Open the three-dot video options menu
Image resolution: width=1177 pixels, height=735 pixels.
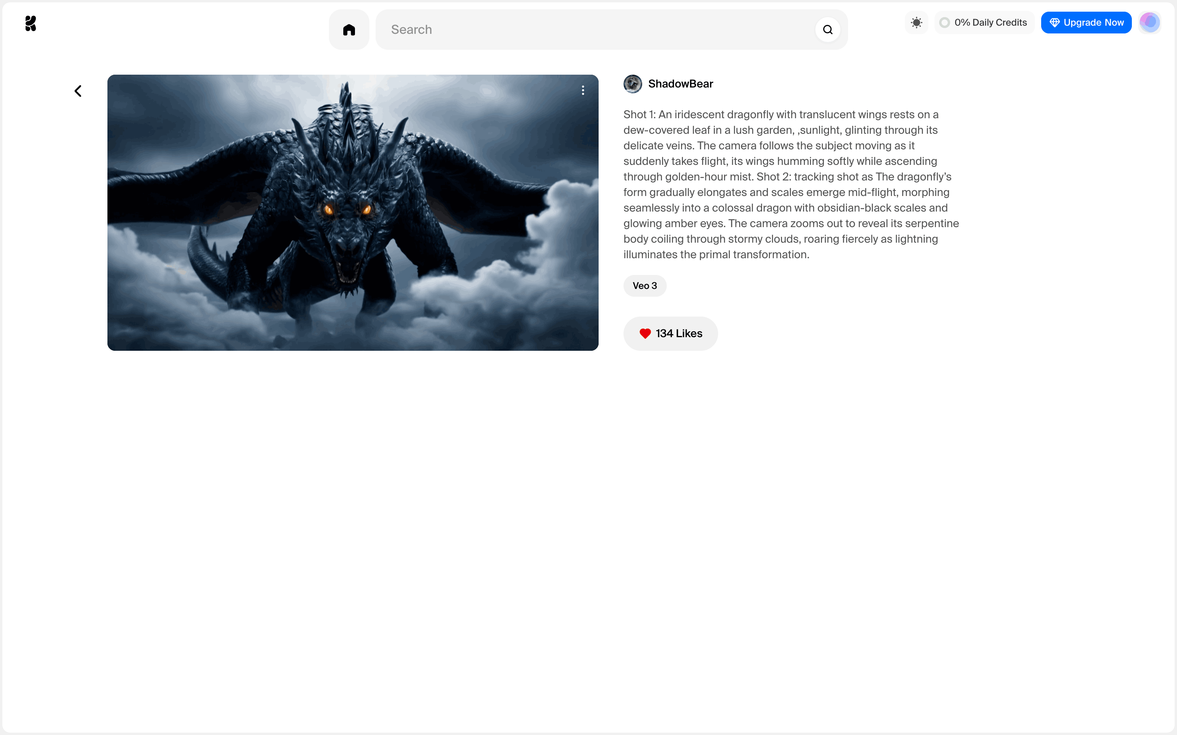583,90
